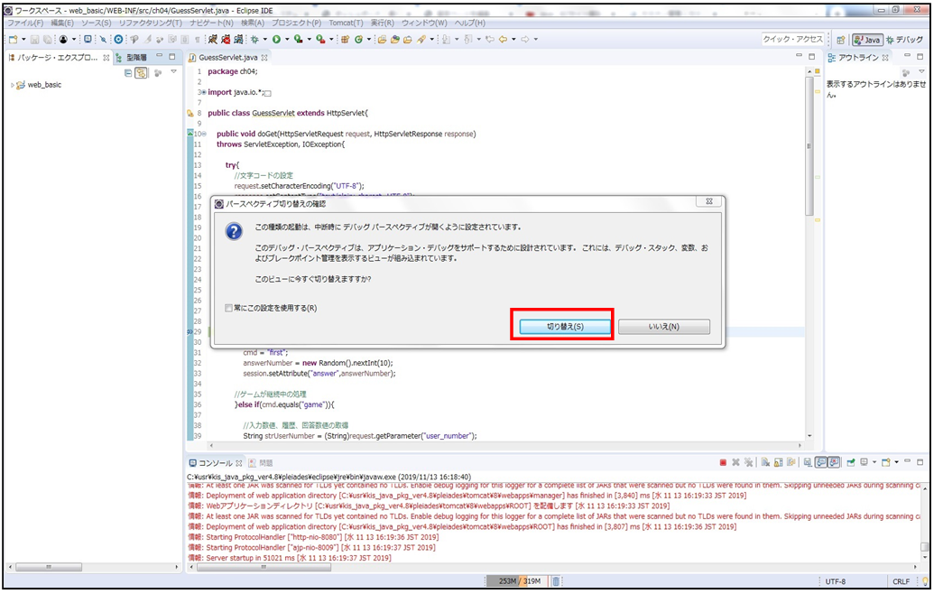This screenshot has width=934, height=594.
Task: Click the Debug bug toolbar icon
Action: click(254, 40)
